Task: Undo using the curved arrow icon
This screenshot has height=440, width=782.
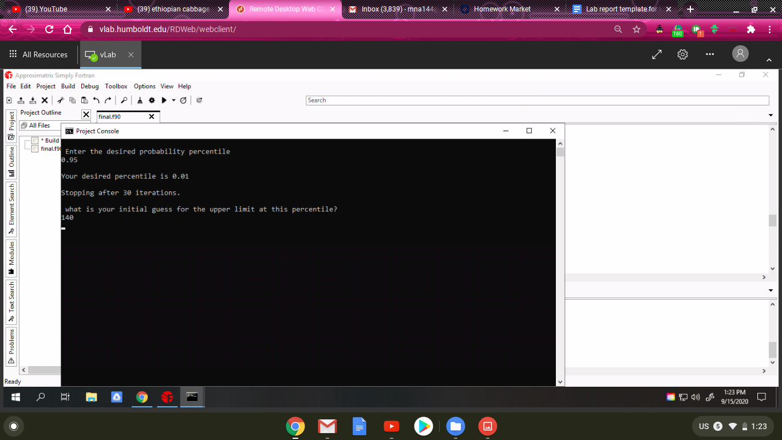Action: pyautogui.click(x=96, y=100)
